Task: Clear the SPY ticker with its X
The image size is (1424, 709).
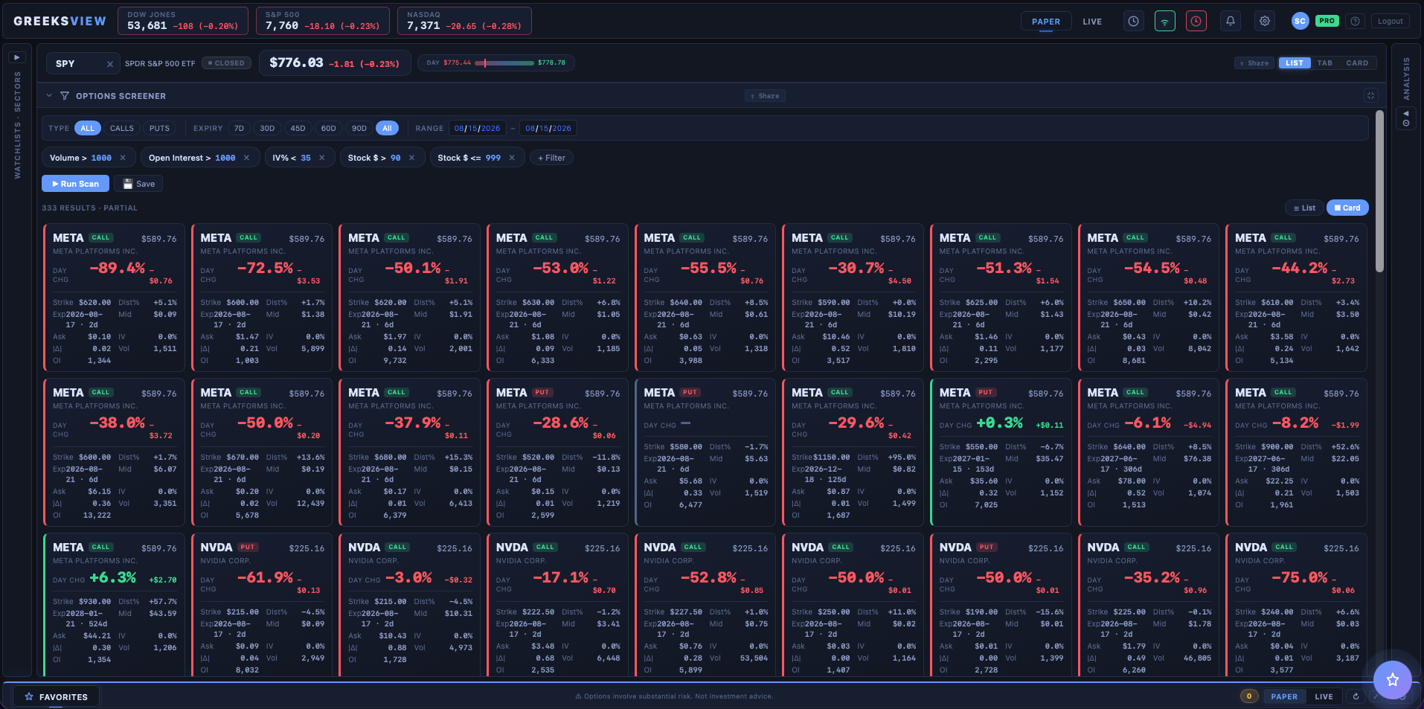Action: coord(110,64)
